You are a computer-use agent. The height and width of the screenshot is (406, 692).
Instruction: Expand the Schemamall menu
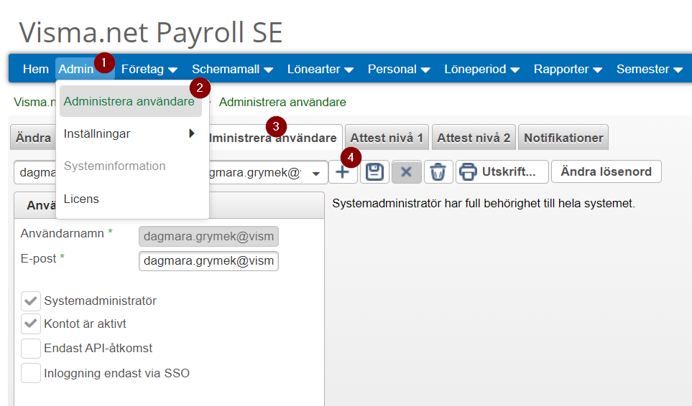232,69
